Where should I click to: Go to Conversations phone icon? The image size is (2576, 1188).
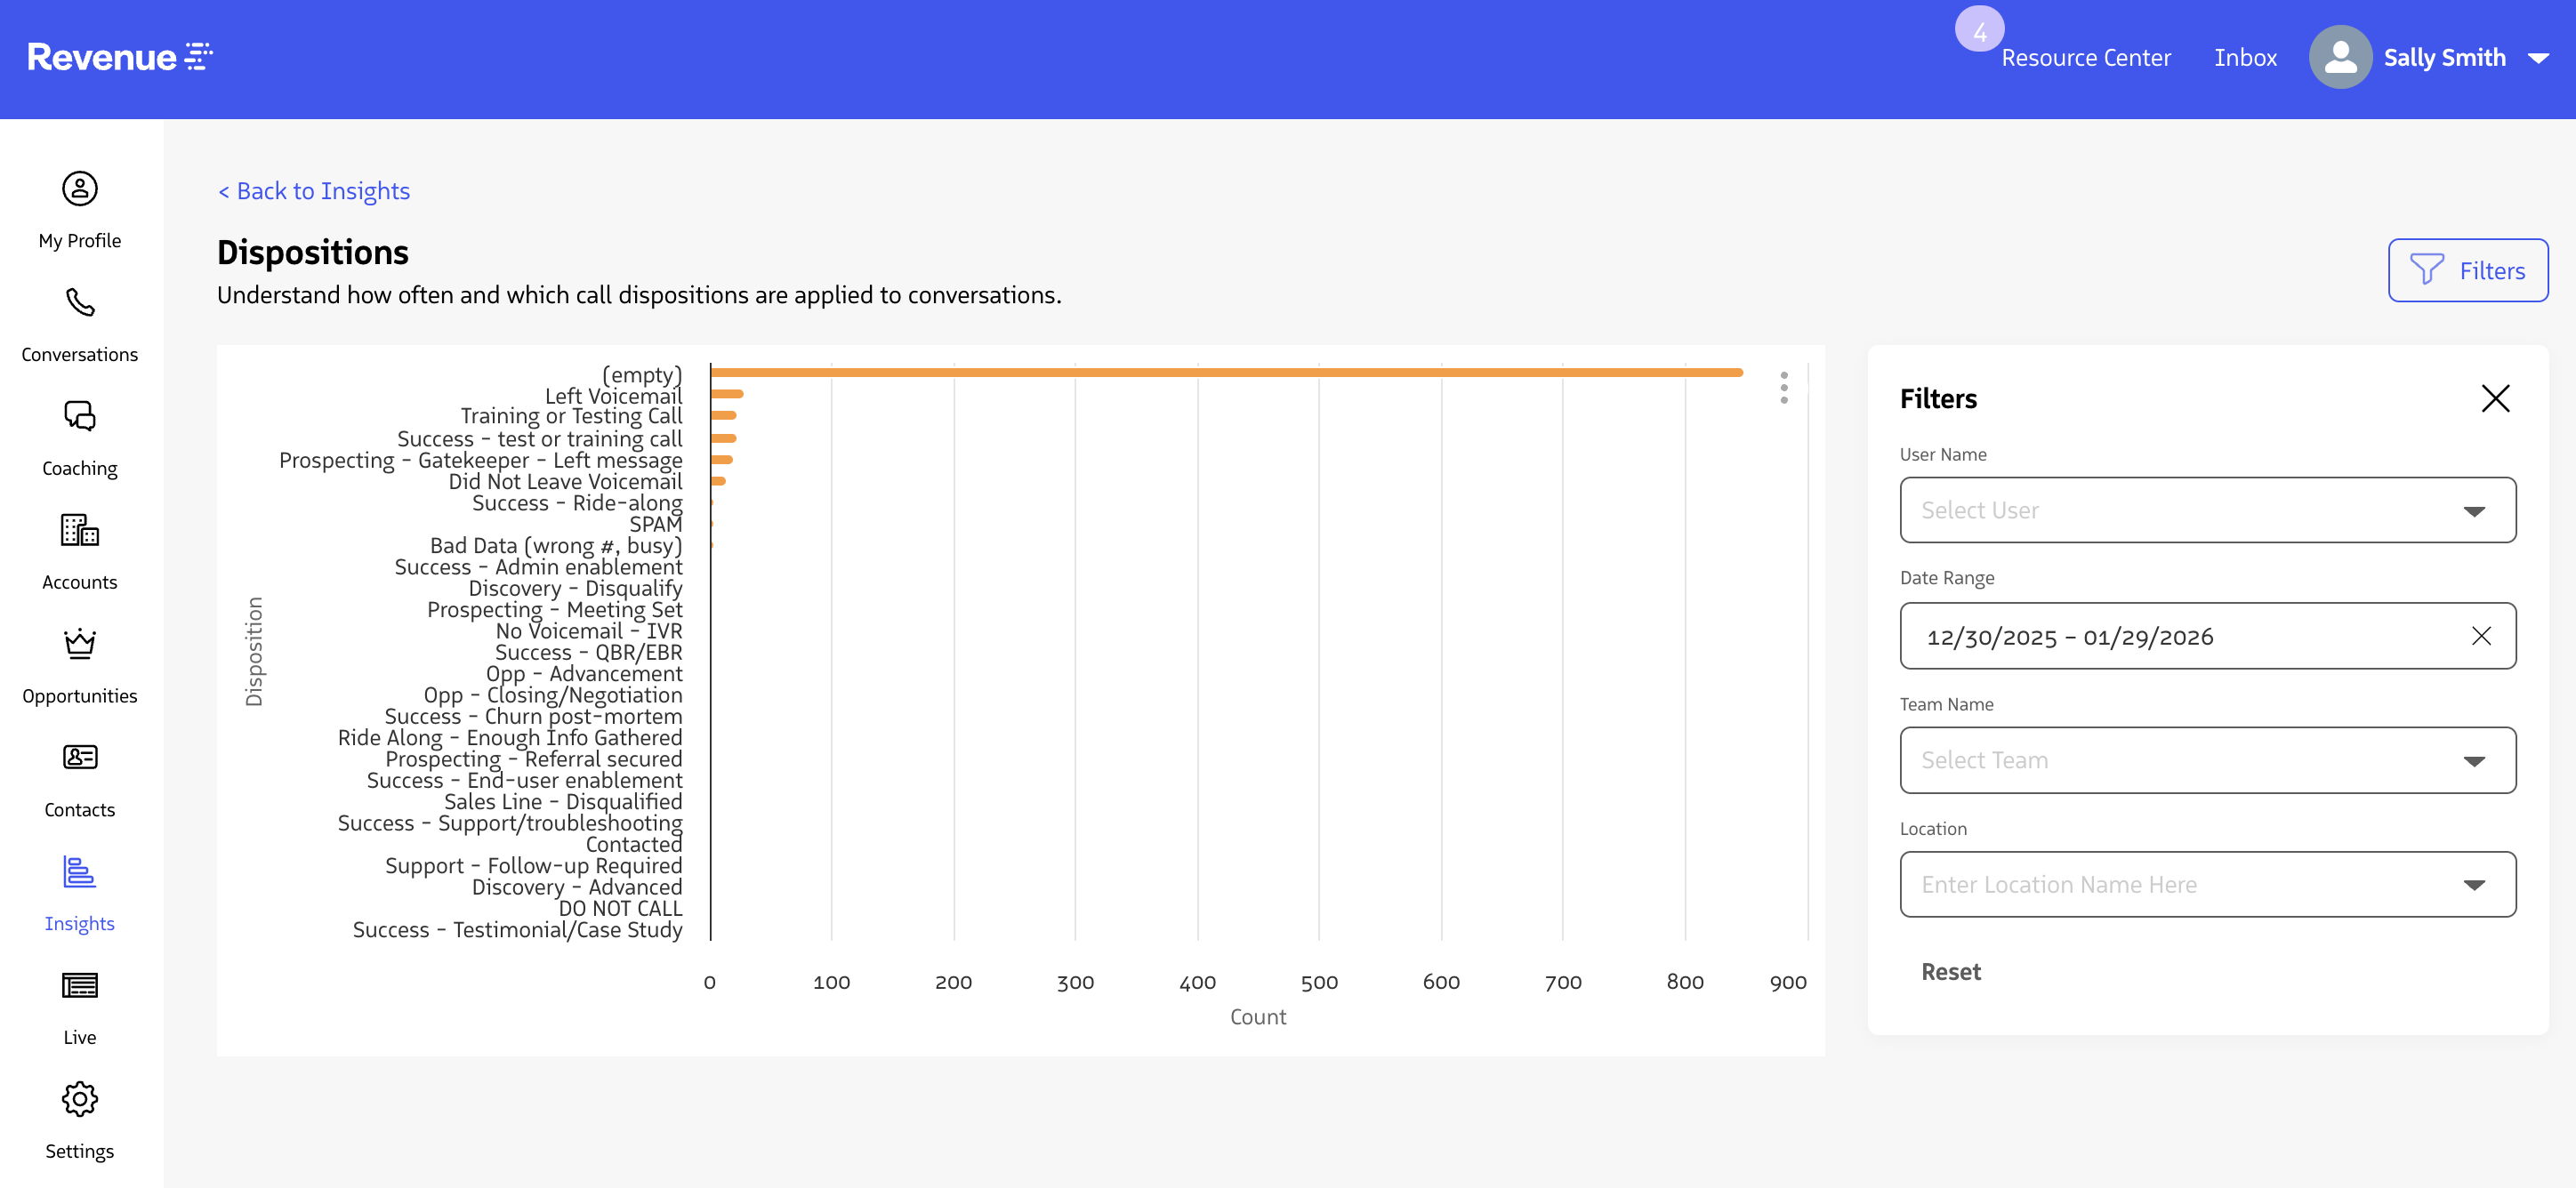tap(80, 302)
